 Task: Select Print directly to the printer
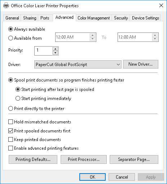tap(10, 109)
